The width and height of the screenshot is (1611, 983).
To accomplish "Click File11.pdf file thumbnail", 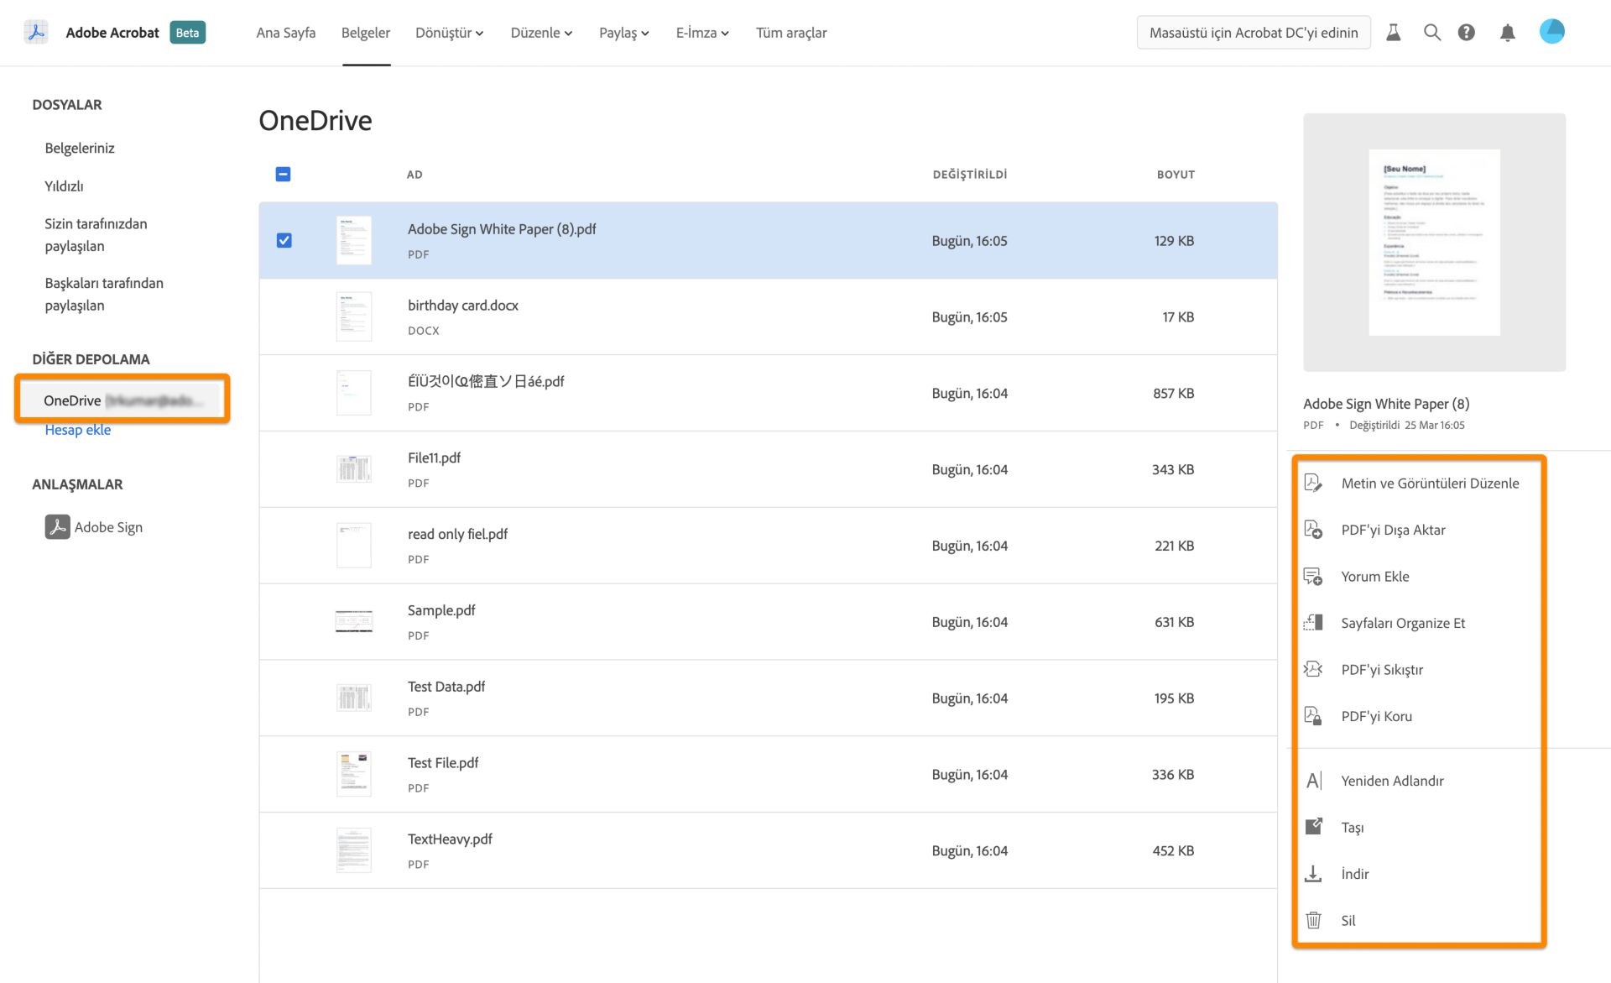I will pyautogui.click(x=354, y=468).
